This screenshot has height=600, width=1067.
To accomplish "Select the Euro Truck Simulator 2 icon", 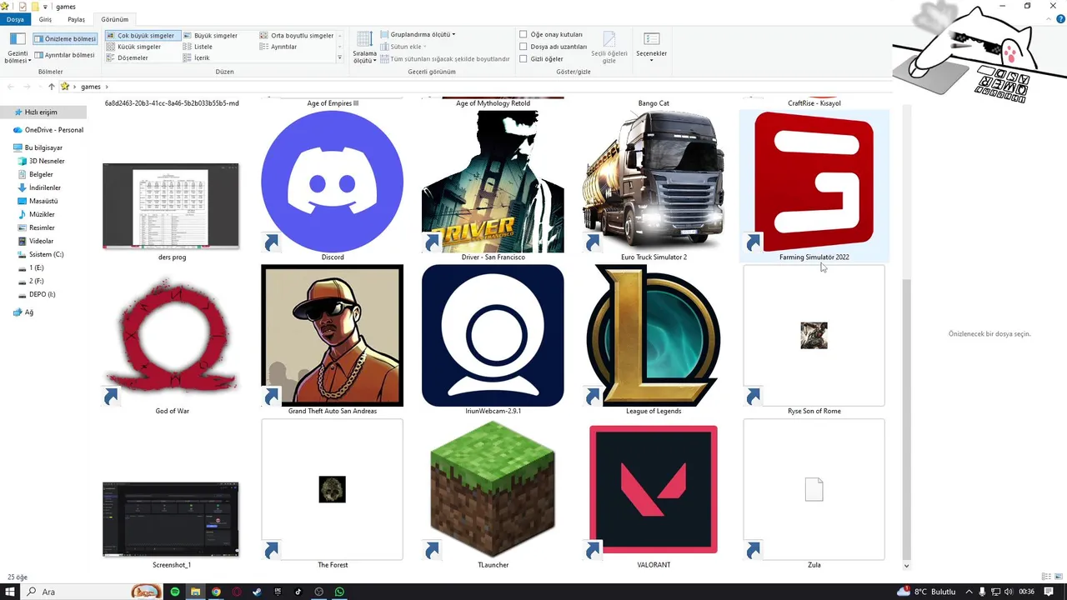I will point(654,182).
